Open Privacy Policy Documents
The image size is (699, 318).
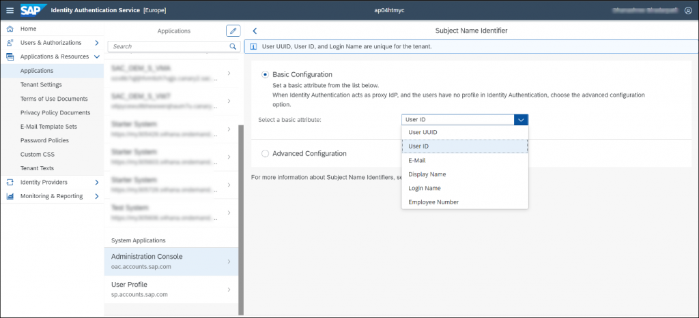click(52, 112)
